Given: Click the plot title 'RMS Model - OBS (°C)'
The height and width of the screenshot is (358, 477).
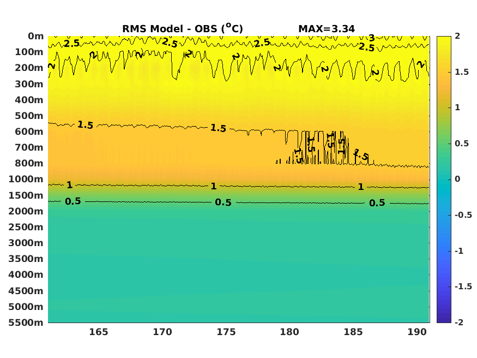Looking at the screenshot, I should [x=183, y=28].
